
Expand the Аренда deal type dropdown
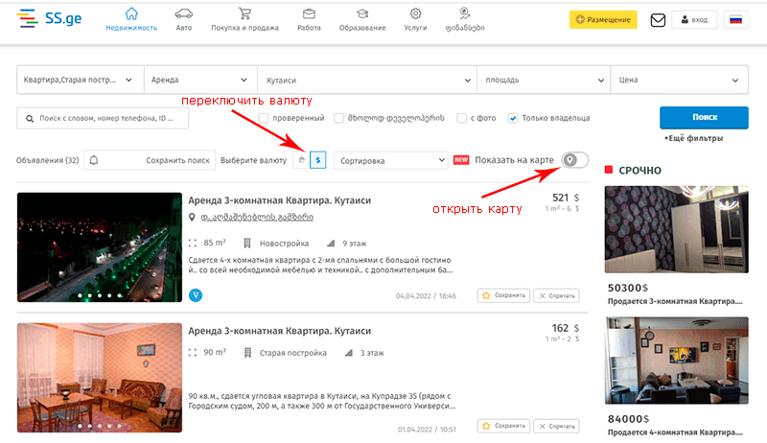click(200, 80)
